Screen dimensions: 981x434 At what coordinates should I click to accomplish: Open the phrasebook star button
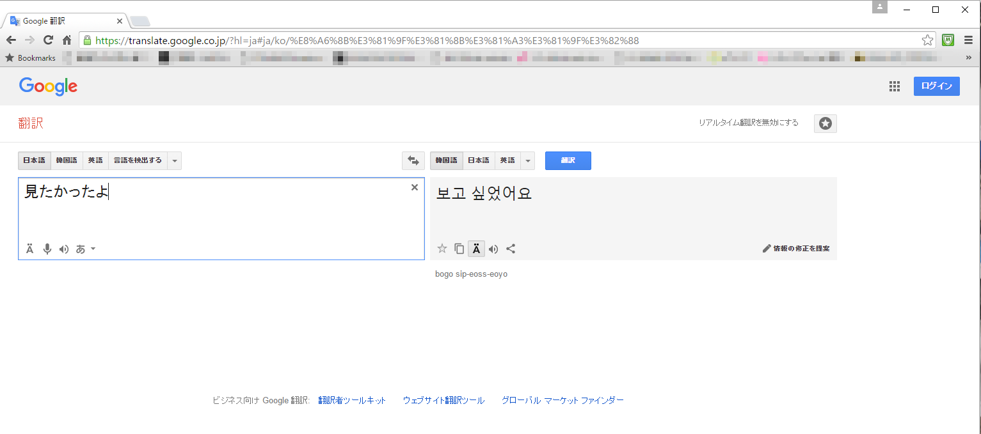click(x=825, y=123)
